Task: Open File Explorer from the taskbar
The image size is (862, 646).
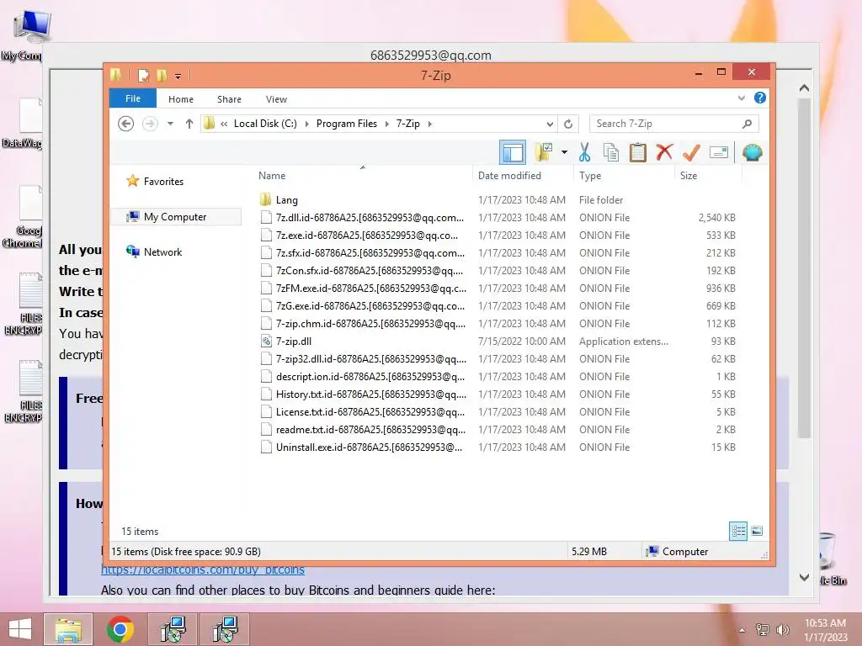Action: click(67, 629)
